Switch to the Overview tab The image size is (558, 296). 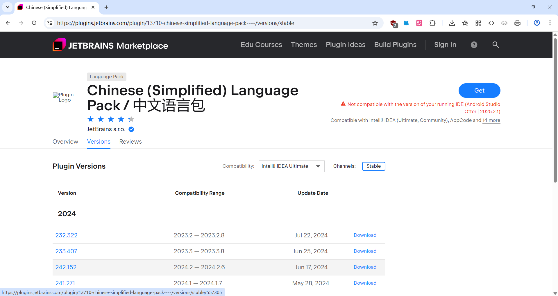pyautogui.click(x=65, y=142)
